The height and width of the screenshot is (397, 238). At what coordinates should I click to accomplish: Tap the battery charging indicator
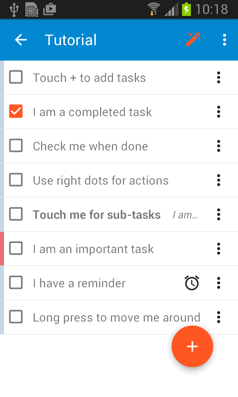[186, 9]
